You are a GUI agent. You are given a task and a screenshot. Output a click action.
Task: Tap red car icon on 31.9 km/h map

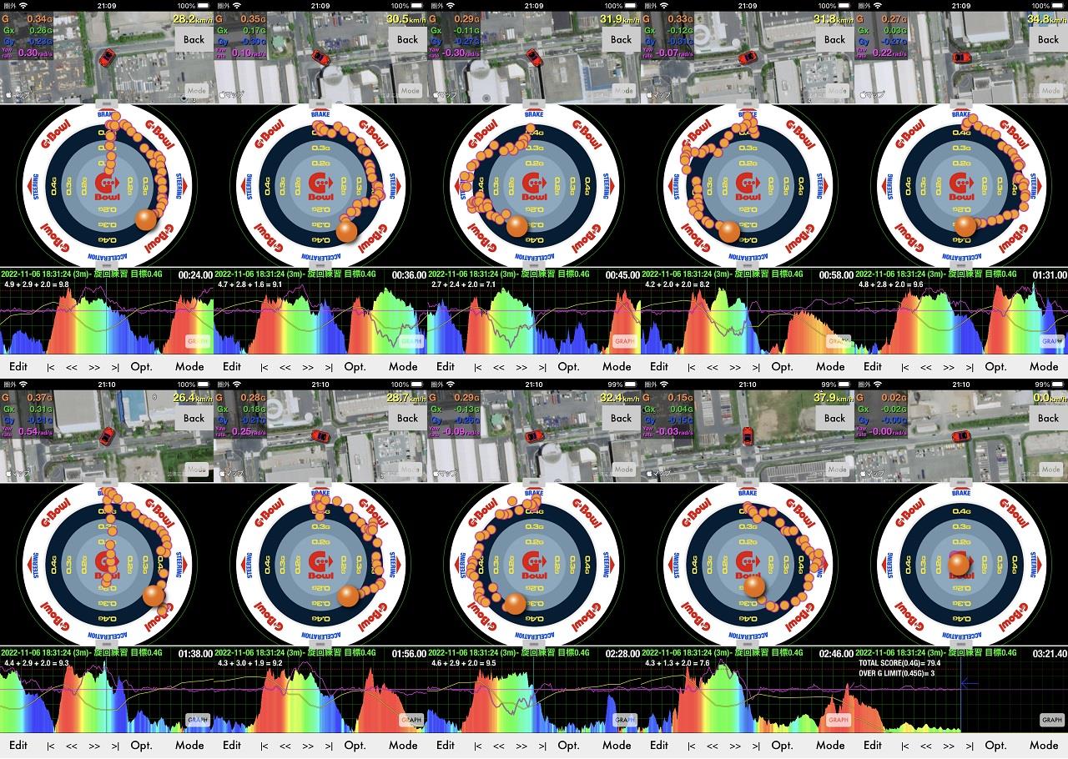[x=534, y=58]
